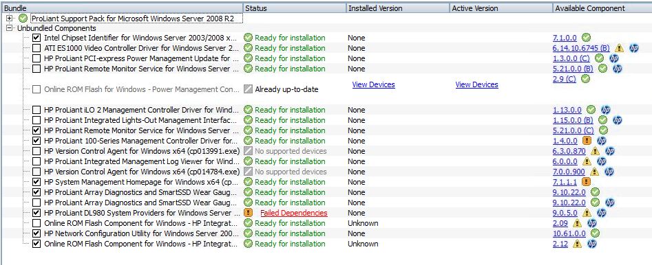This screenshot has width=652, height=265.
Task: Click warning triangle beside version 6.14.10.6745 (B)
Action: pos(619,48)
